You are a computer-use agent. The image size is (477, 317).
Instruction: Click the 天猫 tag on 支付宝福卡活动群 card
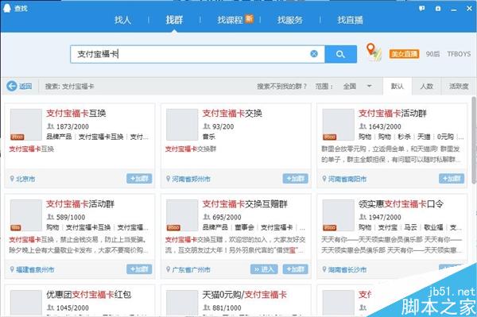(424, 137)
